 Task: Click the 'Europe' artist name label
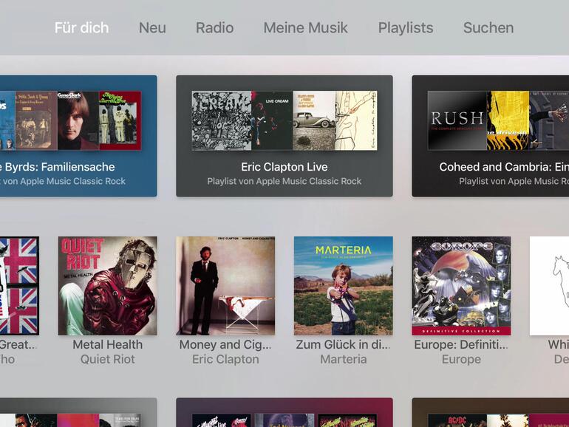pos(461,359)
